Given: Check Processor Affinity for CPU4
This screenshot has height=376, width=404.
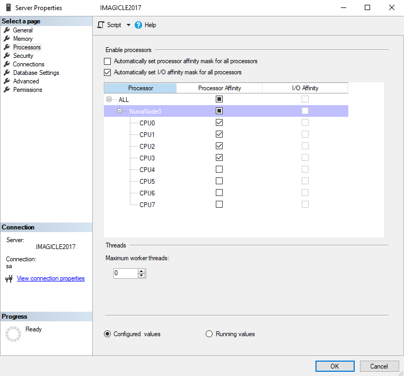Looking at the screenshot, I should pos(219,169).
